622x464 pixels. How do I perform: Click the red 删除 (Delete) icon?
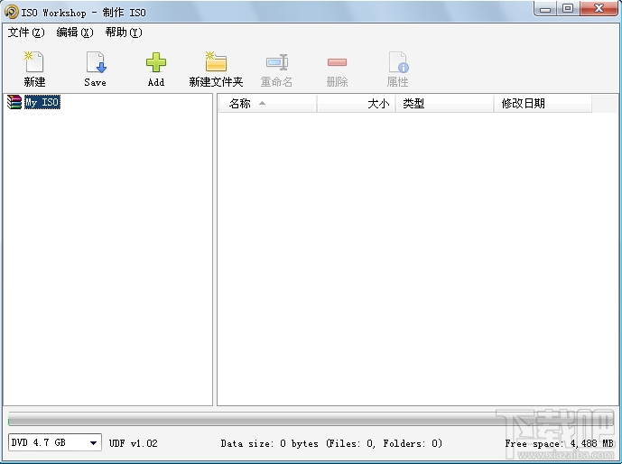click(x=338, y=62)
